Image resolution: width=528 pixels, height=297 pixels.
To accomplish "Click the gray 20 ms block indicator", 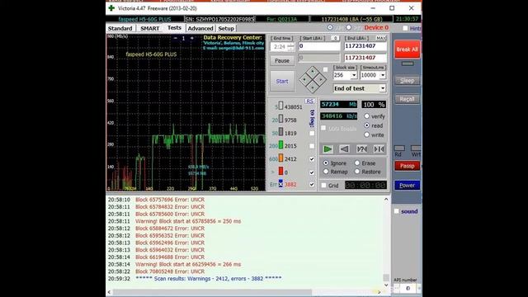I will pyautogui.click(x=280, y=119).
